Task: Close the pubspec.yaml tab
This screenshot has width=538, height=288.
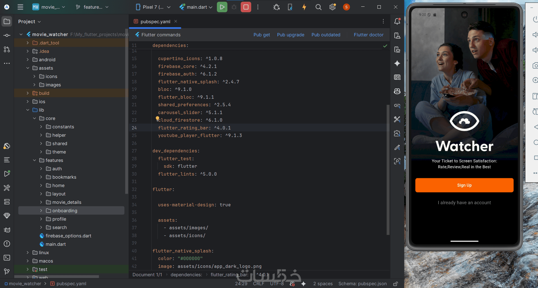Action: pos(176,21)
